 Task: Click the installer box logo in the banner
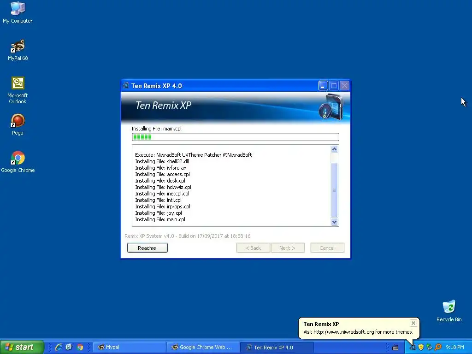pyautogui.click(x=331, y=107)
